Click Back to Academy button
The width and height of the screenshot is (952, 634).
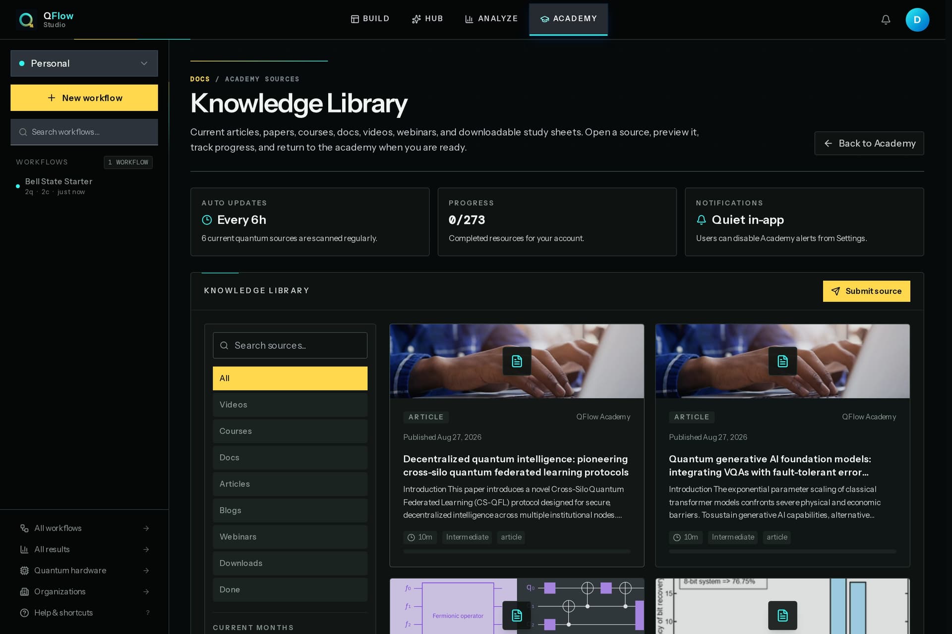[x=869, y=143]
